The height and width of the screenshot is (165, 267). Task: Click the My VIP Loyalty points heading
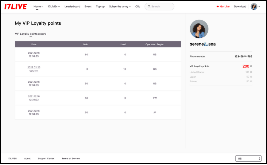38,23
